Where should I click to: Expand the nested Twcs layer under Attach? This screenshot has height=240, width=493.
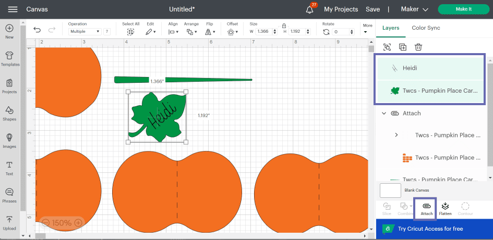tap(396, 135)
